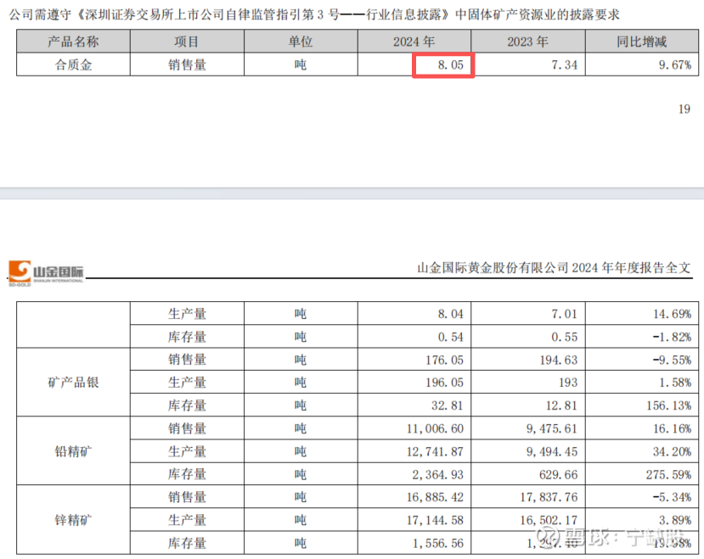Select the 176.05 silver sales value

click(444, 360)
